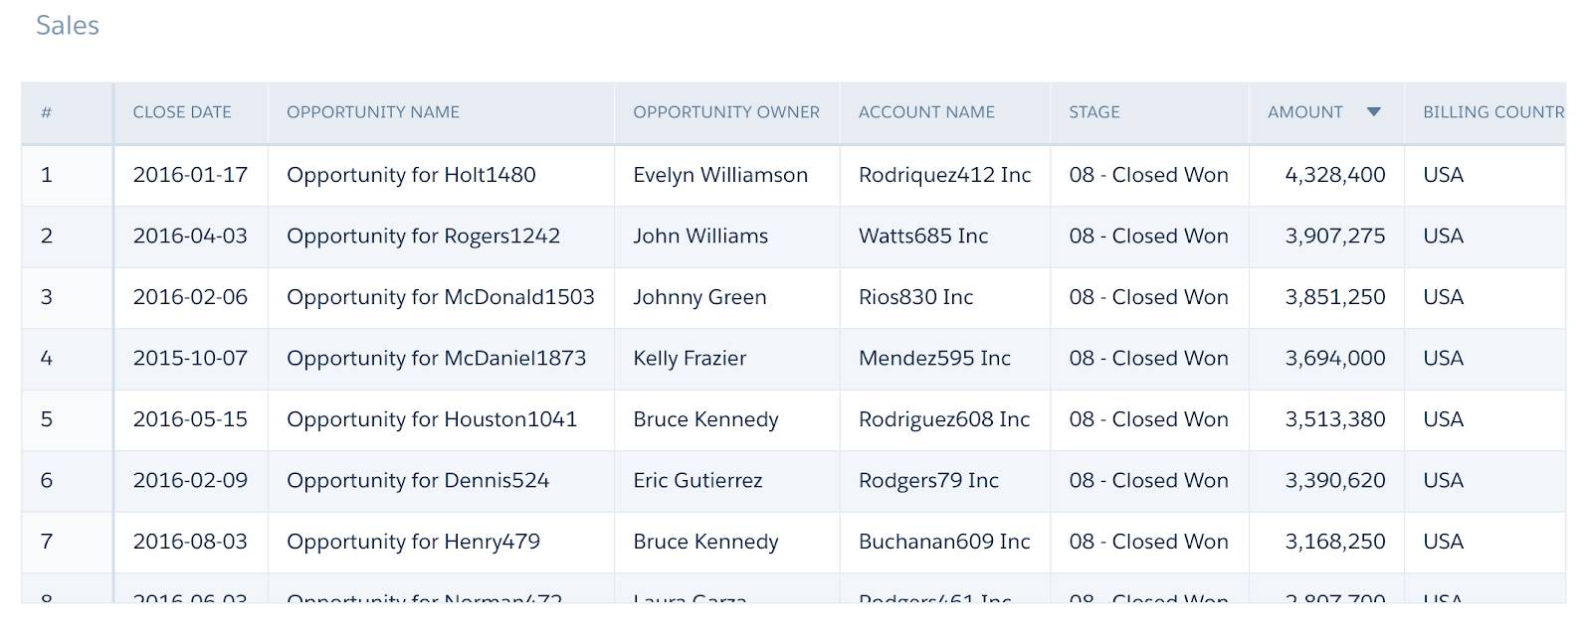Sort by the Close Date column header

pyautogui.click(x=182, y=112)
